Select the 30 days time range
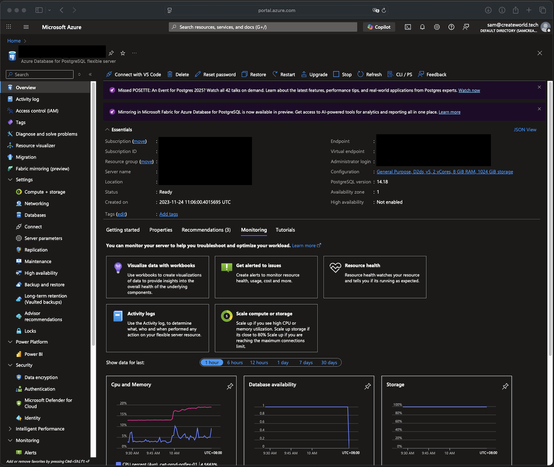Viewport: 554px width, 467px height. tap(329, 362)
